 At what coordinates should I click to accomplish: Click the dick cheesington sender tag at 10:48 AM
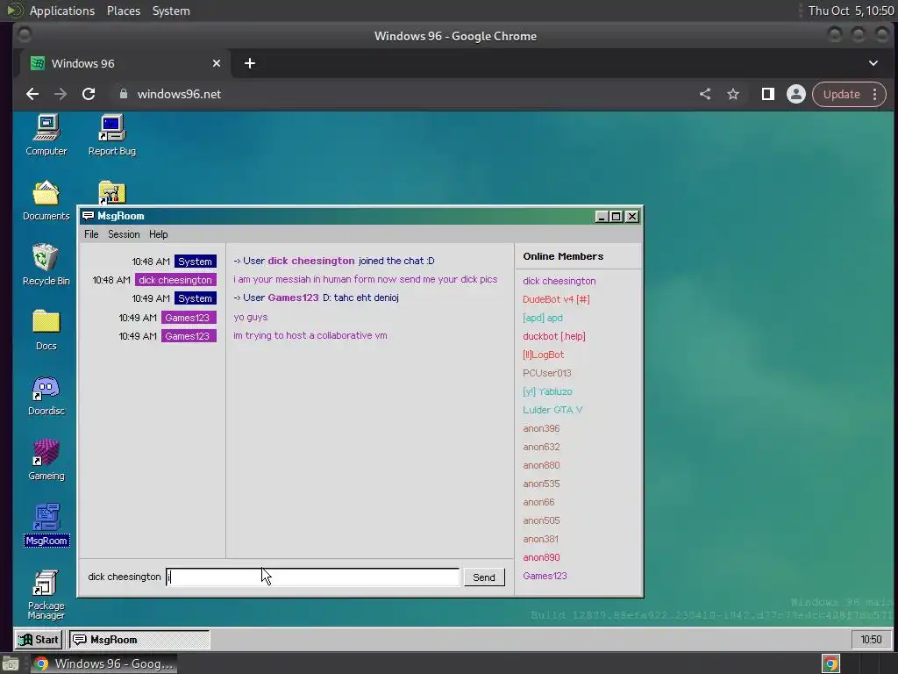coord(175,280)
